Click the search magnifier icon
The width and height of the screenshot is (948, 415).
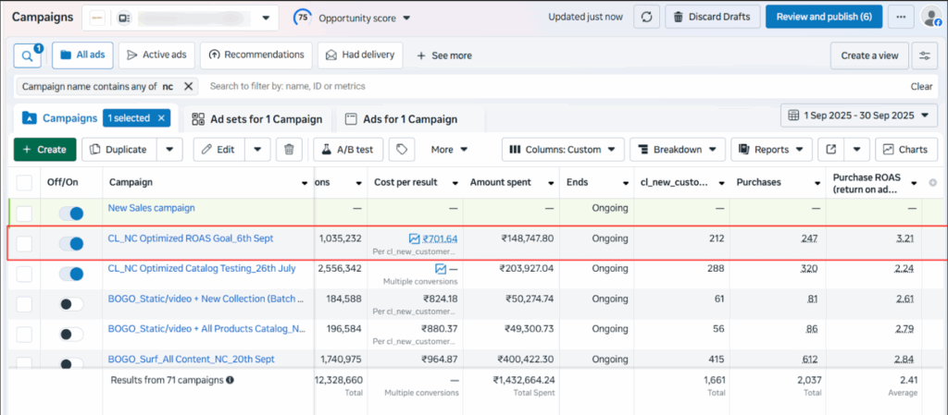tap(28, 55)
